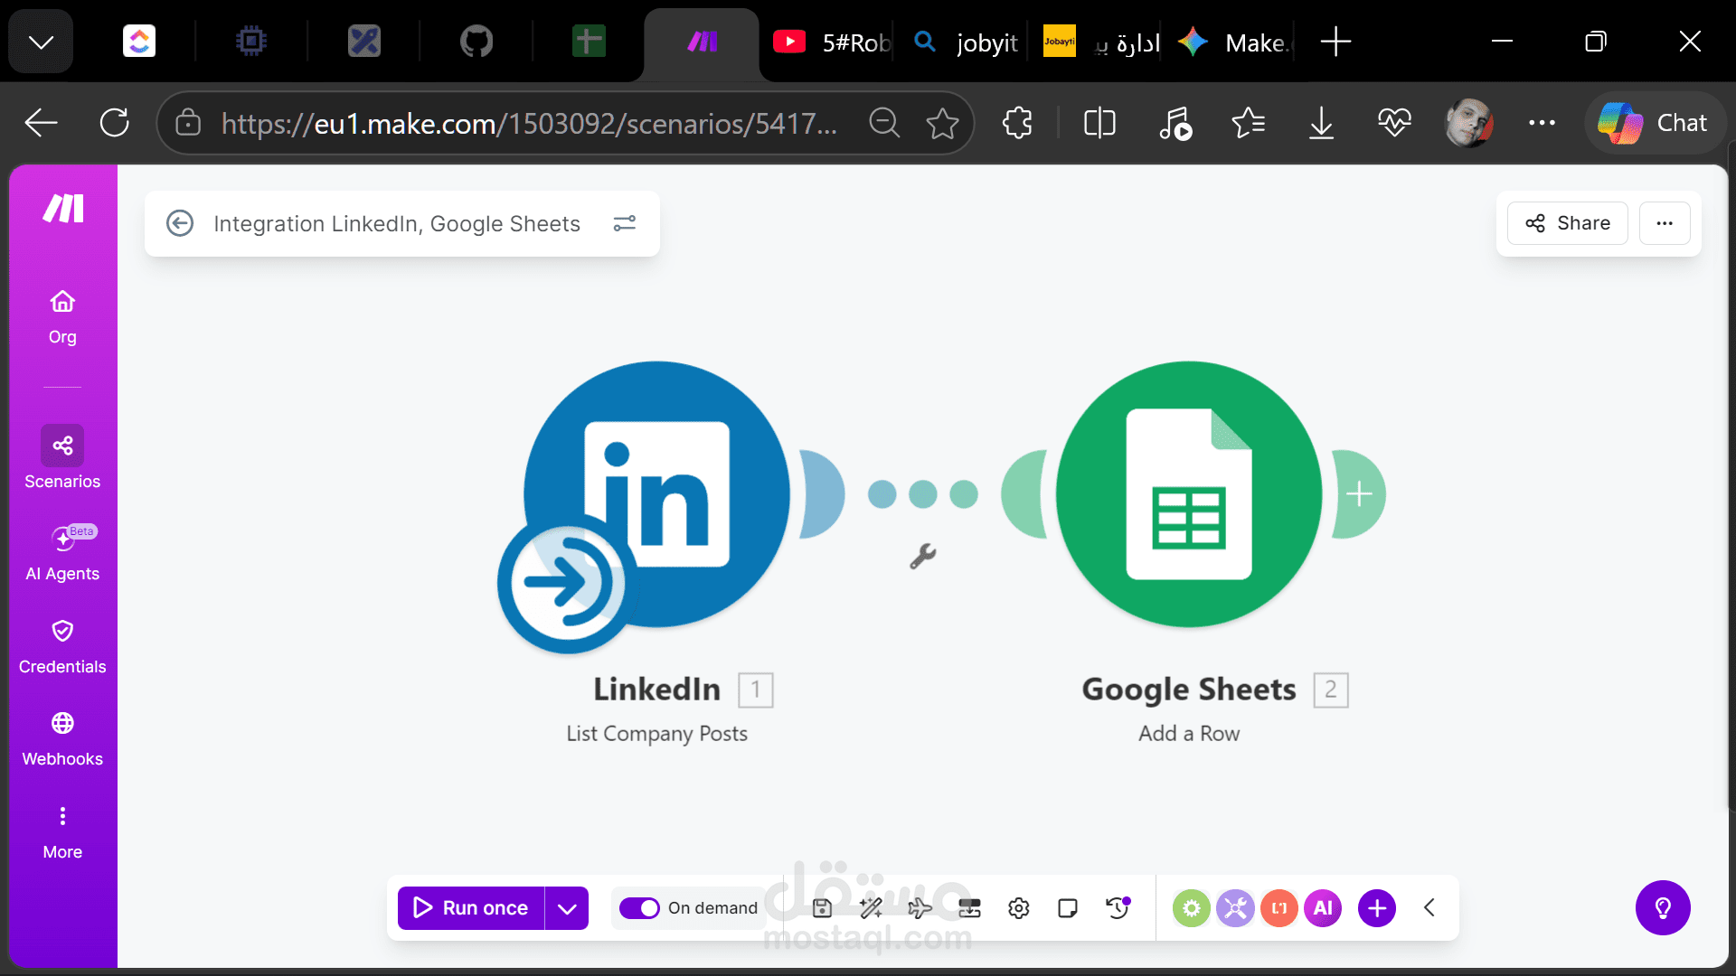Go back using the scenario back arrow
This screenshot has height=976, width=1736.
pos(180,223)
